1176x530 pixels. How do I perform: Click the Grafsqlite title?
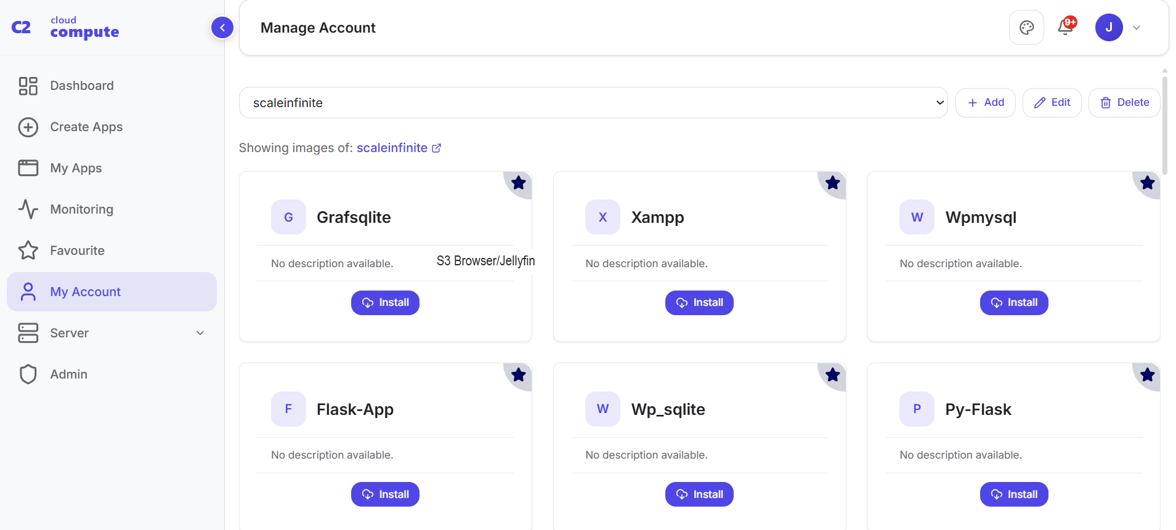[x=354, y=217]
